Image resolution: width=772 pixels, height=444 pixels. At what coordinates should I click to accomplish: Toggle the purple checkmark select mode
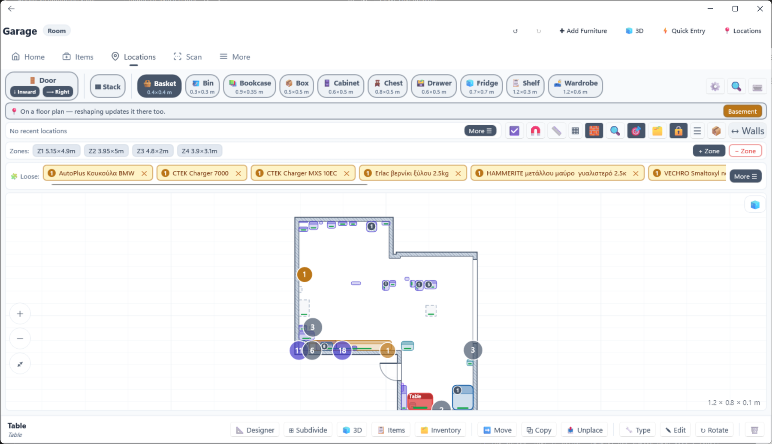coord(514,131)
